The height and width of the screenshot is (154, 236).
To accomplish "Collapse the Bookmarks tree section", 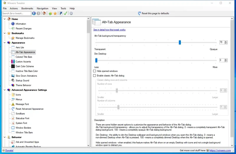I will (x=5, y=33).
